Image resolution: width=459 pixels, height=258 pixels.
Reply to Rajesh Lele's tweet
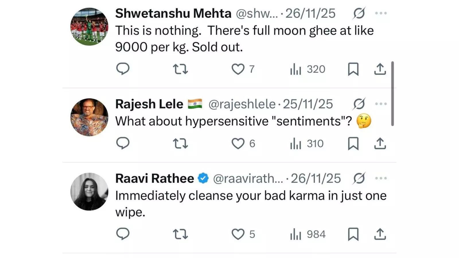[123, 143]
